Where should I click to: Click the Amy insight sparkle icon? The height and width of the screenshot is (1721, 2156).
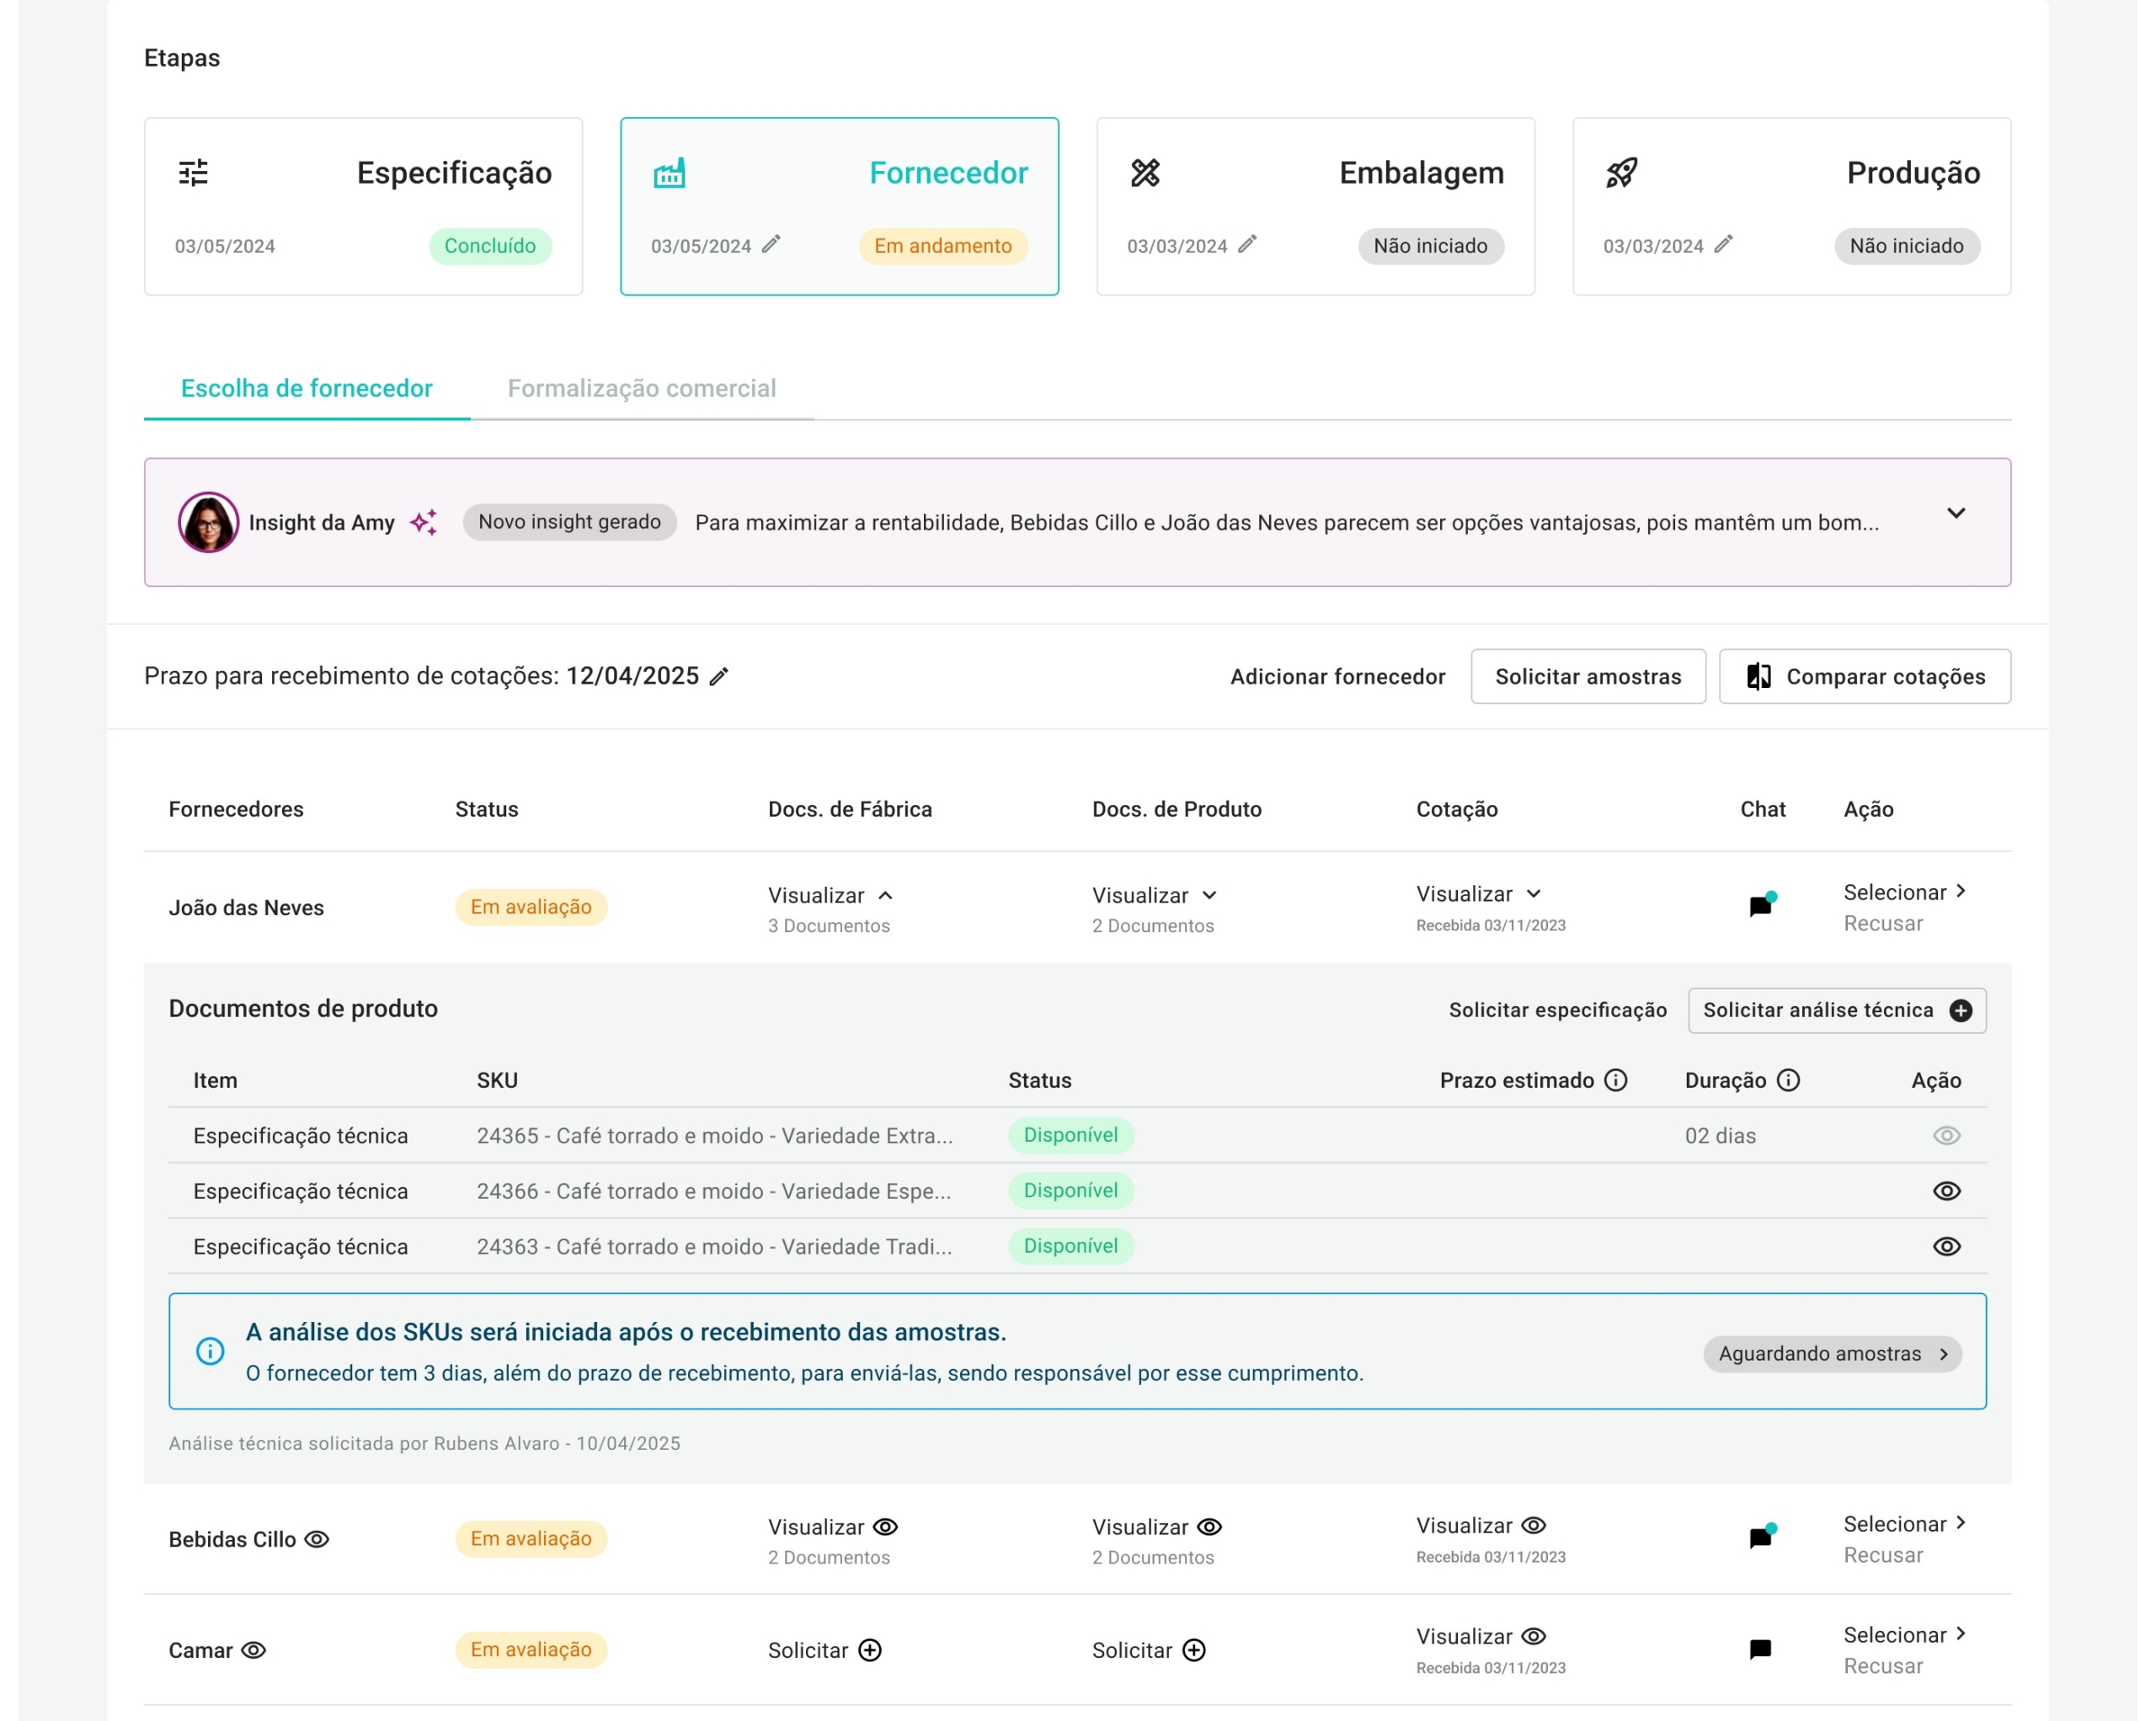click(x=424, y=522)
